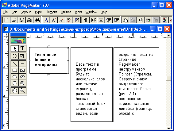Click the vertical scrollbar thumb
174x131 pixels.
click(168, 79)
